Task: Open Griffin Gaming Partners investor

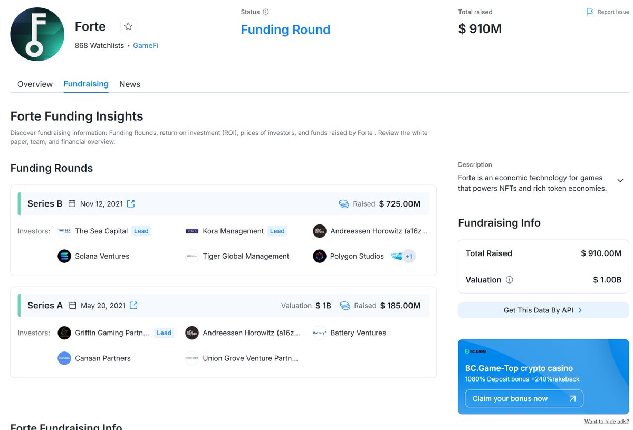Action: pos(112,333)
